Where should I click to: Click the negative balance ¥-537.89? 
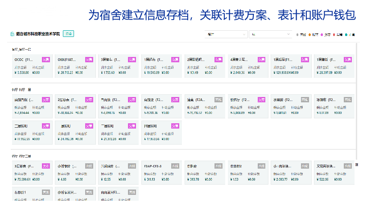(323, 113)
